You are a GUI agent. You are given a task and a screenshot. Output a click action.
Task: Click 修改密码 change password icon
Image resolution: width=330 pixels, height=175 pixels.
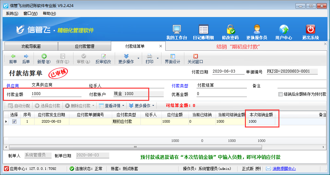click(x=230, y=32)
